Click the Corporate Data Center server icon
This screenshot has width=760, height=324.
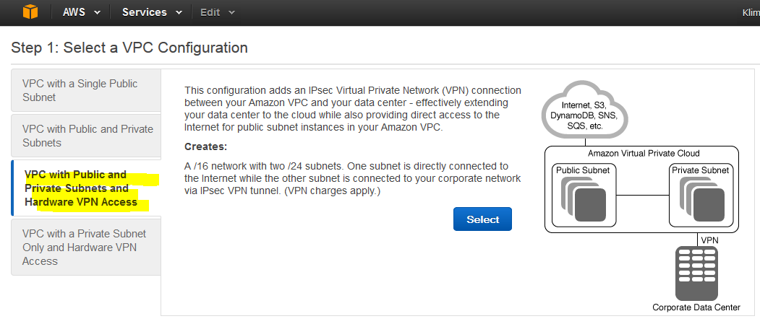click(x=696, y=273)
